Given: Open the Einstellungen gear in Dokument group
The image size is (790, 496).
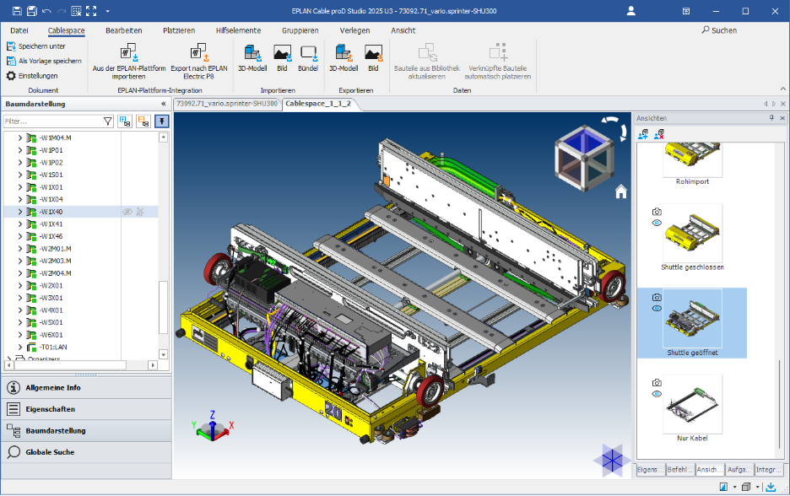Looking at the screenshot, I should 11,75.
